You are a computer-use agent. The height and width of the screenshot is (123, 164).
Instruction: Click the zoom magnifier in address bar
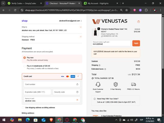(x=121, y=10)
